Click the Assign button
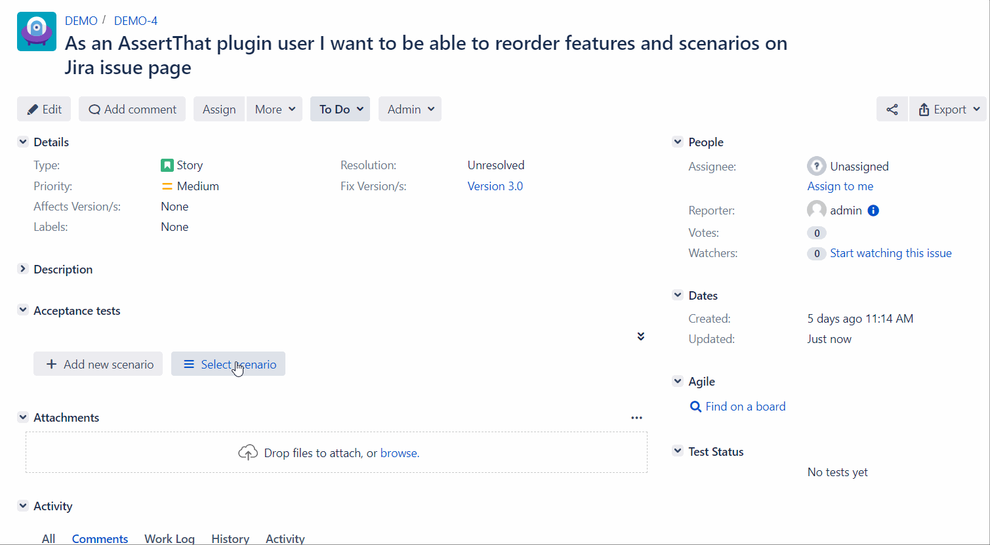The image size is (990, 545). [x=219, y=110]
